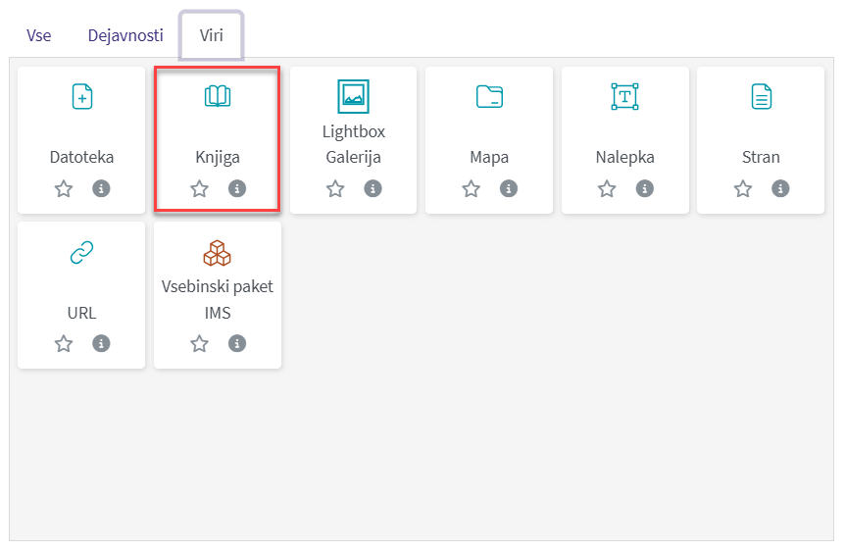
Task: Pick the Lightbox Galerija image icon
Action: [x=353, y=96]
